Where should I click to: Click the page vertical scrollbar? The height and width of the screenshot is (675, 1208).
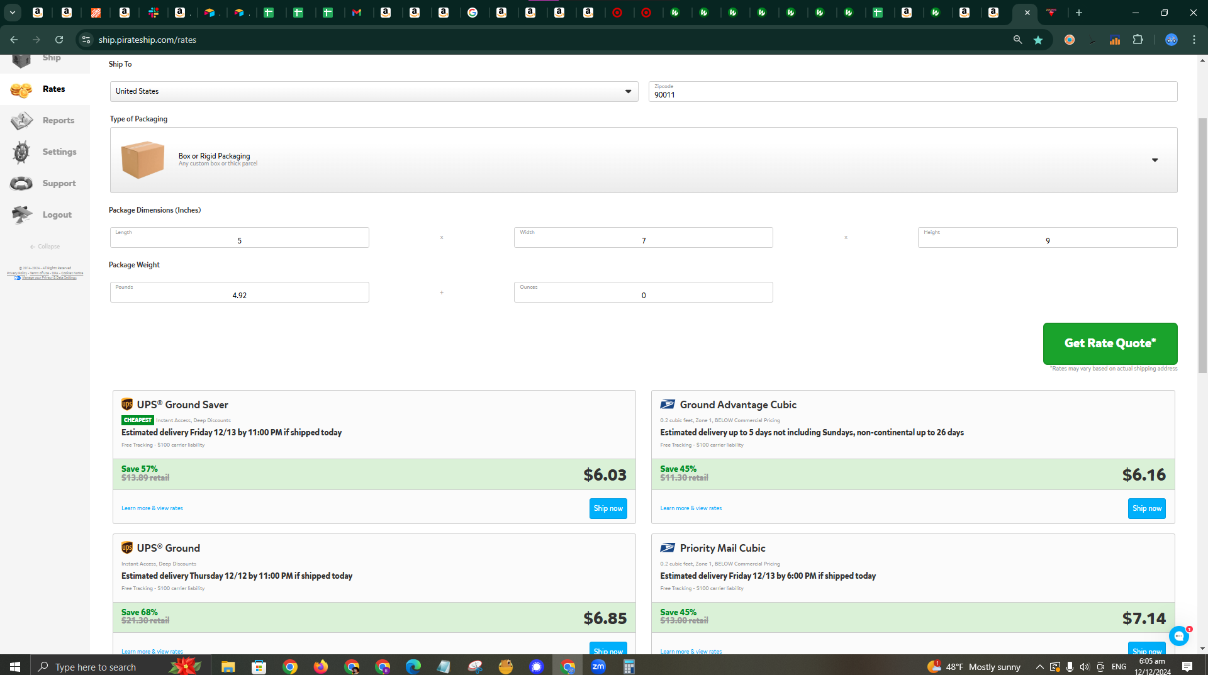coord(1202,245)
